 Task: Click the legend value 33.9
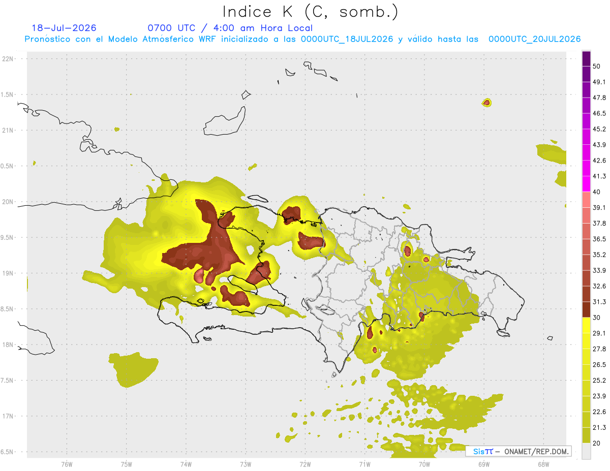click(x=599, y=270)
